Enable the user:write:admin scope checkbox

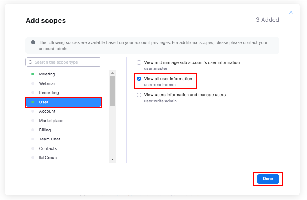click(x=139, y=95)
